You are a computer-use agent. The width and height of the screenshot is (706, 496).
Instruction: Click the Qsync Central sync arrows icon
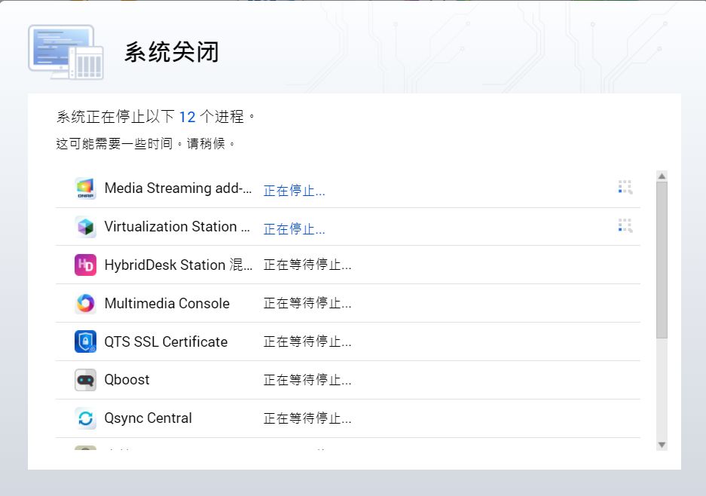[x=86, y=418]
